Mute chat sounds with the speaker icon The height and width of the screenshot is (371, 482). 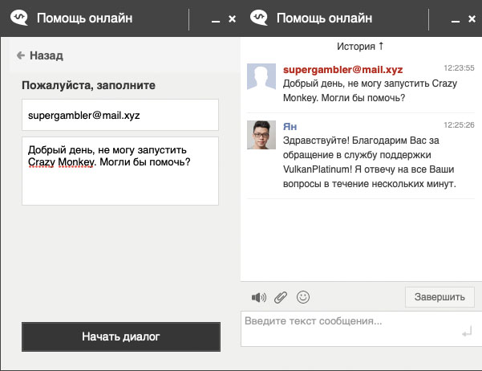pos(258,297)
